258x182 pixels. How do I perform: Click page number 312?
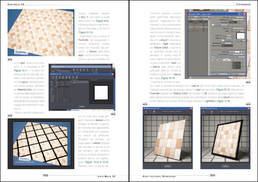click(46, 175)
